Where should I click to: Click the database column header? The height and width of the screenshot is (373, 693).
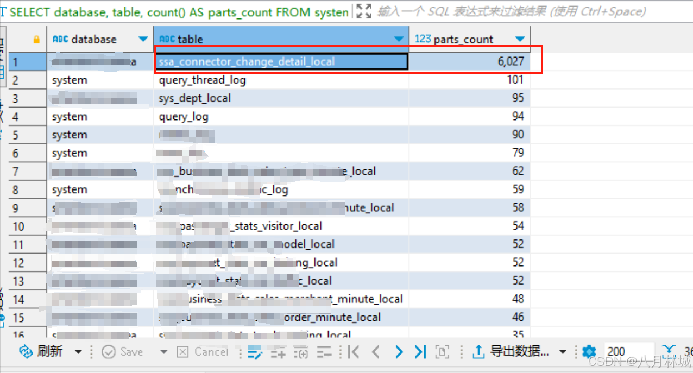click(100, 39)
